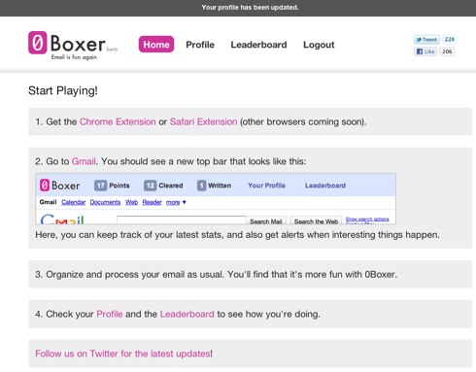Click Your Profile in the preview bar
This screenshot has width=476, height=372.
point(266,186)
